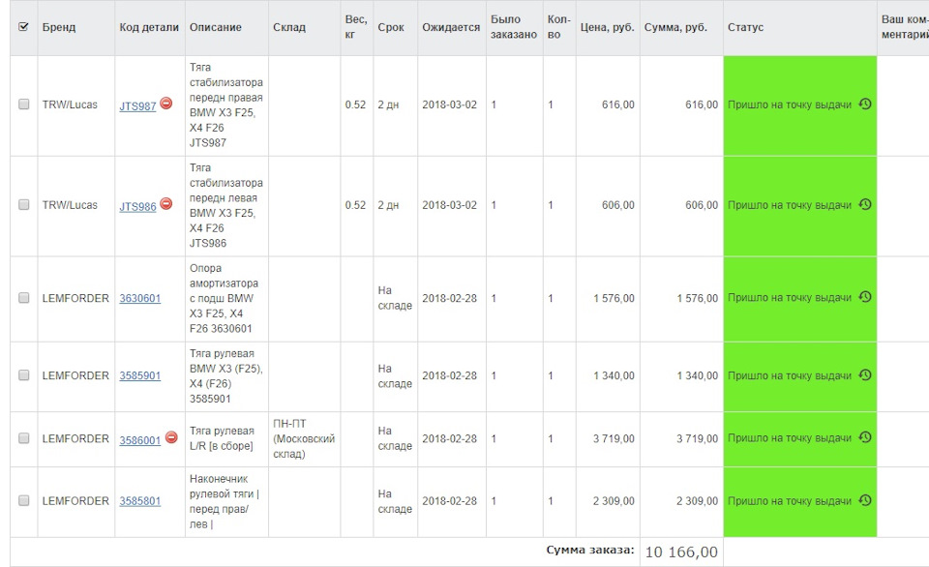
Task: Click brand LEMFORDER in 3586001 row
Action: point(75,438)
